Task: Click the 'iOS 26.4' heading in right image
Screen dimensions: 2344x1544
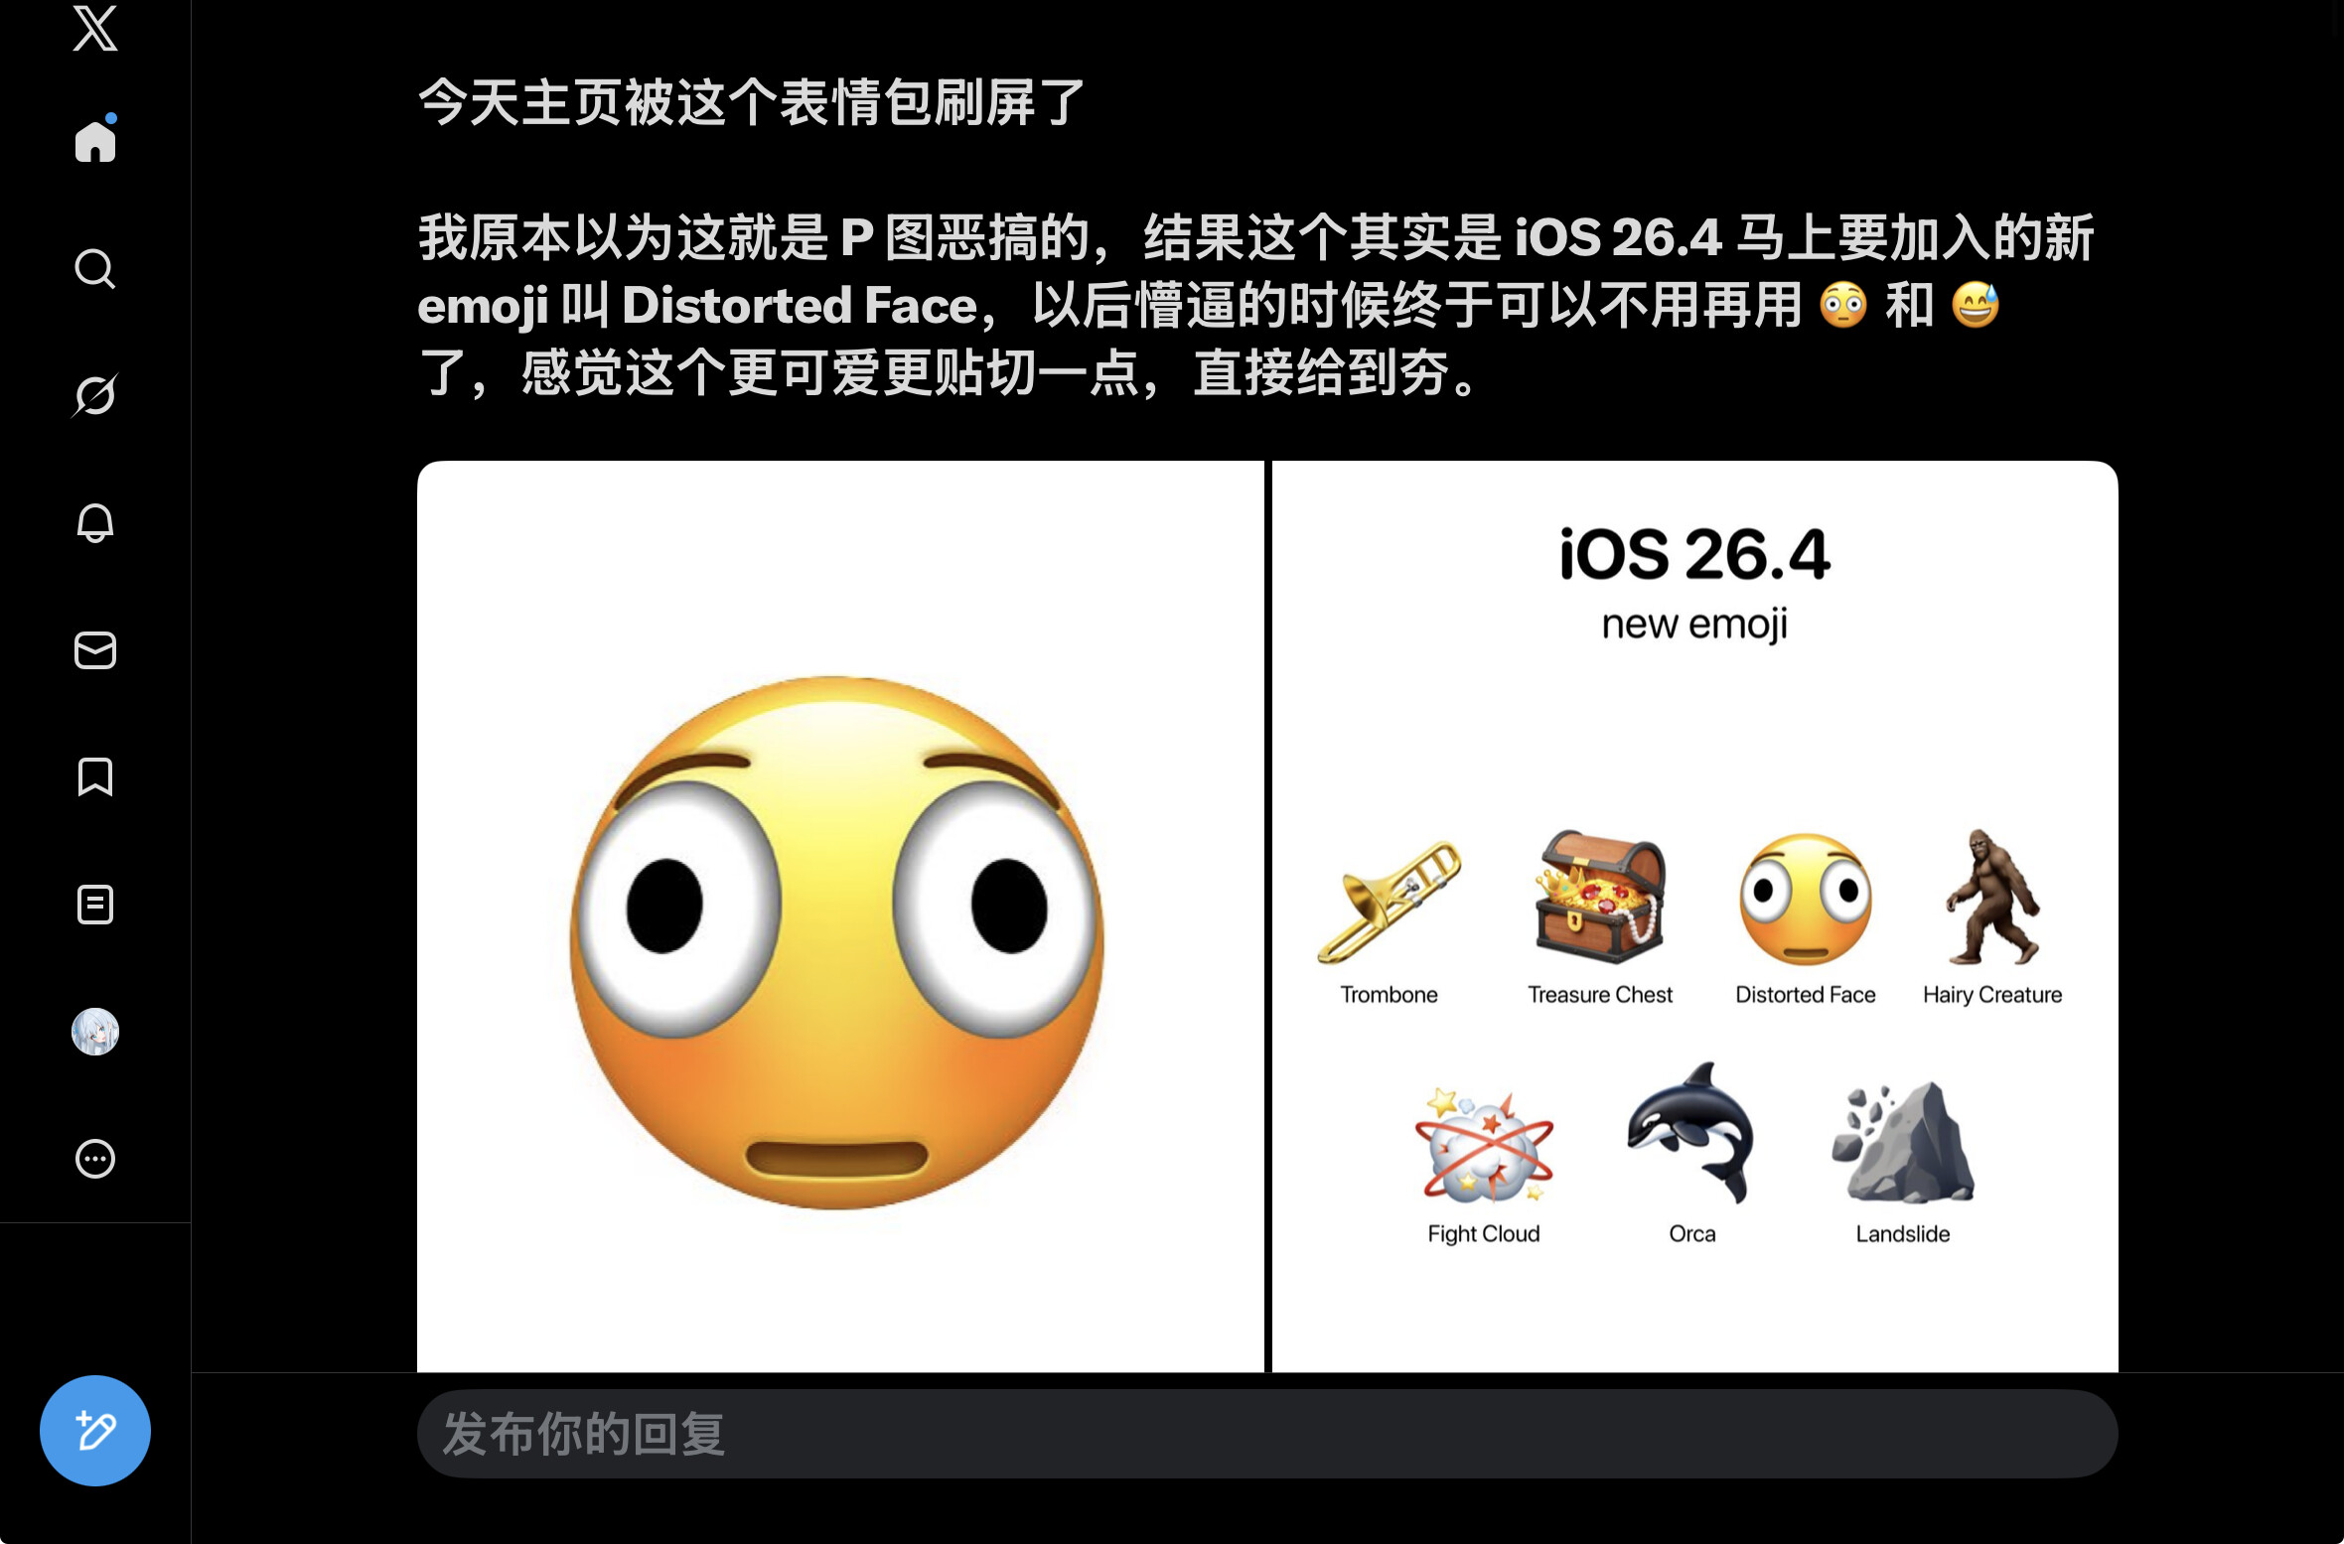Action: click(1694, 554)
